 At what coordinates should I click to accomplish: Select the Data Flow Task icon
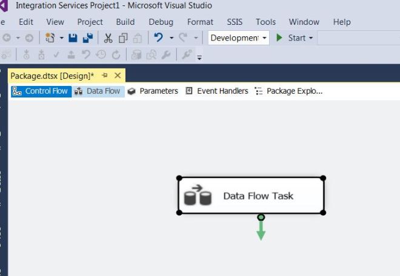tap(198, 195)
